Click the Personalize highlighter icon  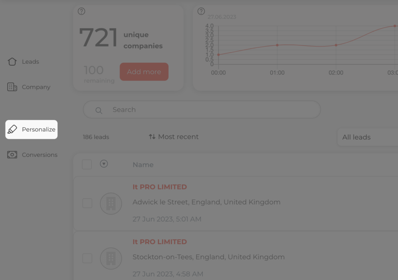click(12, 129)
